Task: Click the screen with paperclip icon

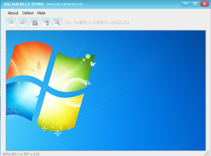Action: pos(46,22)
